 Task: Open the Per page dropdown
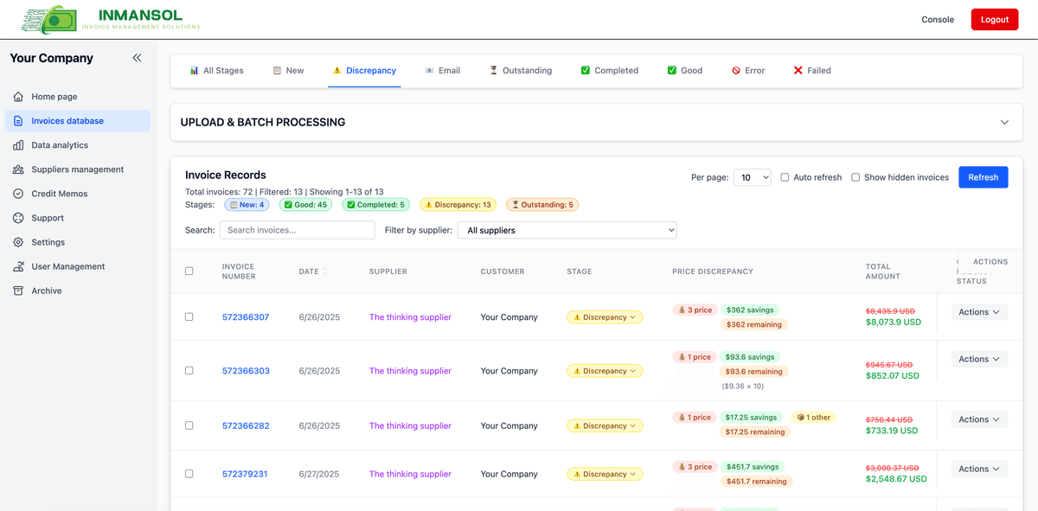pyautogui.click(x=753, y=176)
